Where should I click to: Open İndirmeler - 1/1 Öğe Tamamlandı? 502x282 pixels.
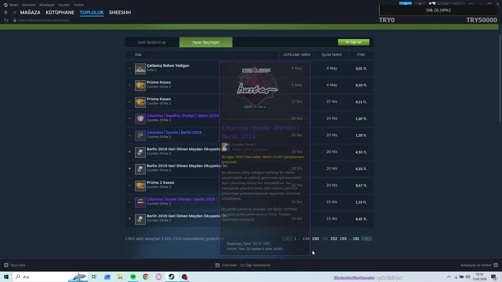[x=246, y=265]
